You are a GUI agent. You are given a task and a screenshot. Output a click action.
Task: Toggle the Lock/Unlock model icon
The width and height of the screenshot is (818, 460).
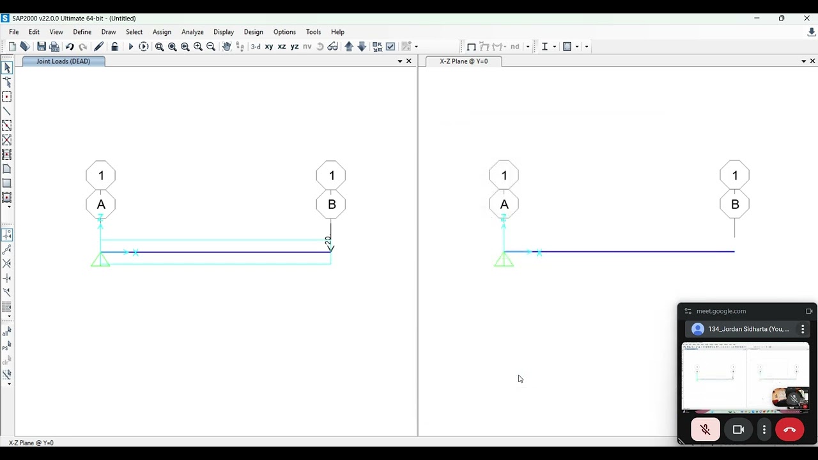point(114,47)
